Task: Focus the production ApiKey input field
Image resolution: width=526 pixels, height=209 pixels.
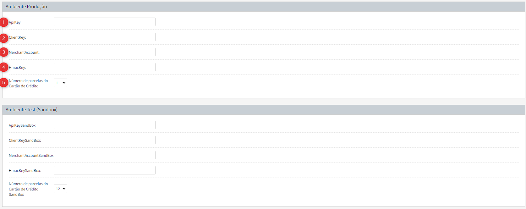Action: [104, 22]
